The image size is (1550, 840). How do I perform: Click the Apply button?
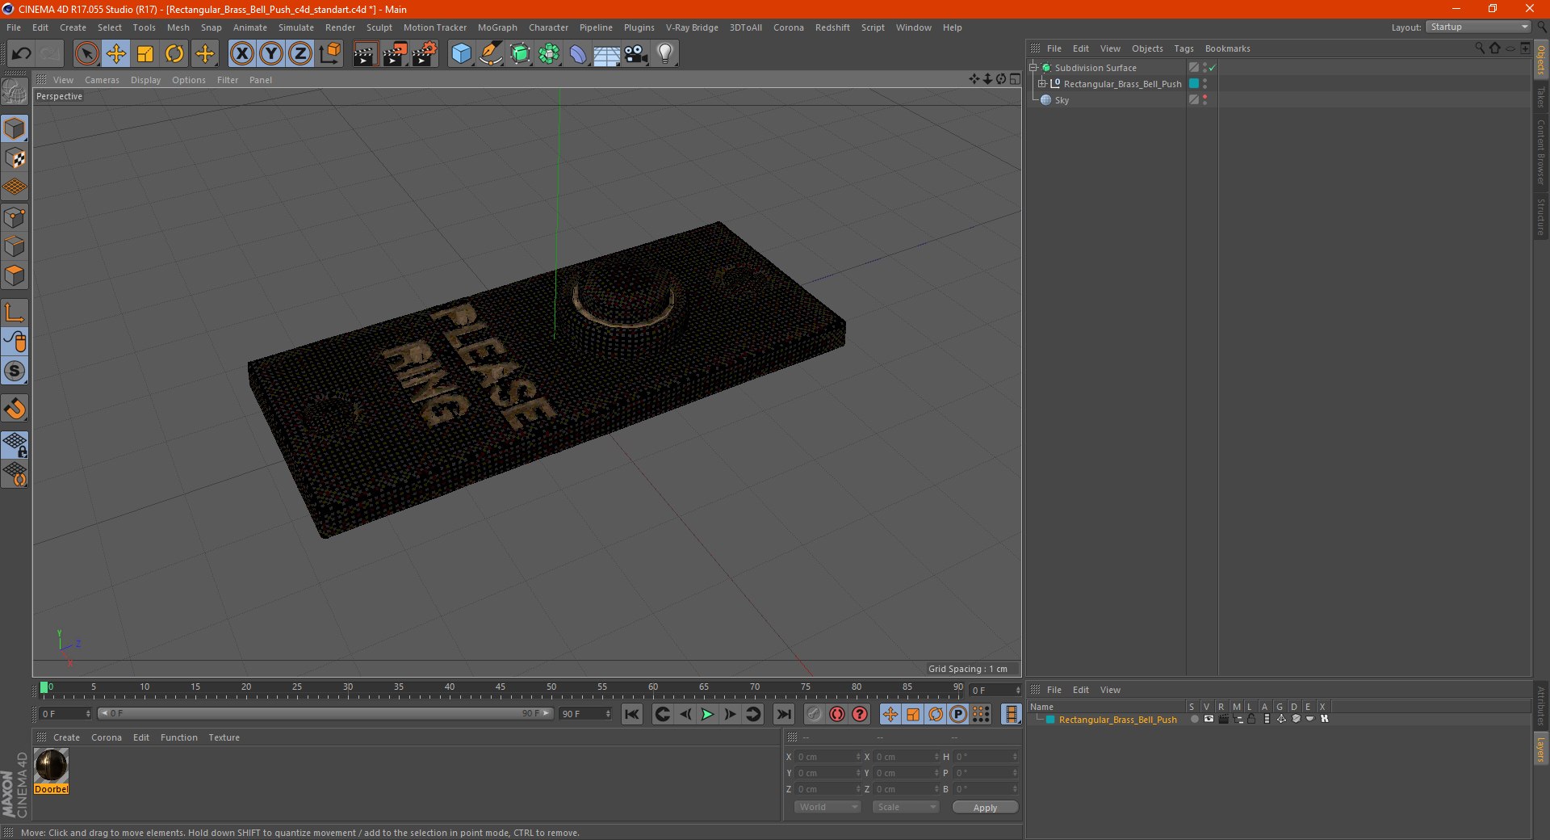[x=985, y=808]
